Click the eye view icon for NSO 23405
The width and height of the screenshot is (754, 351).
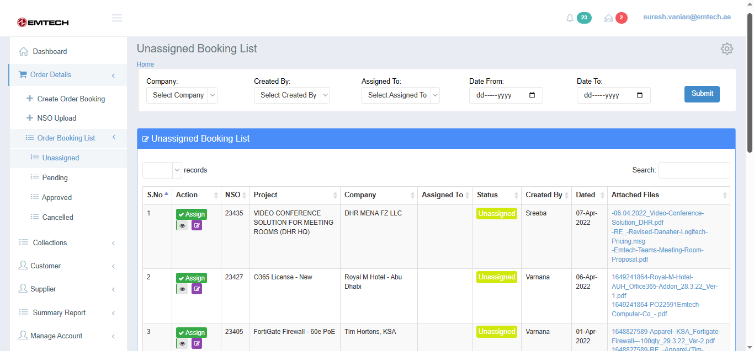coord(182,344)
